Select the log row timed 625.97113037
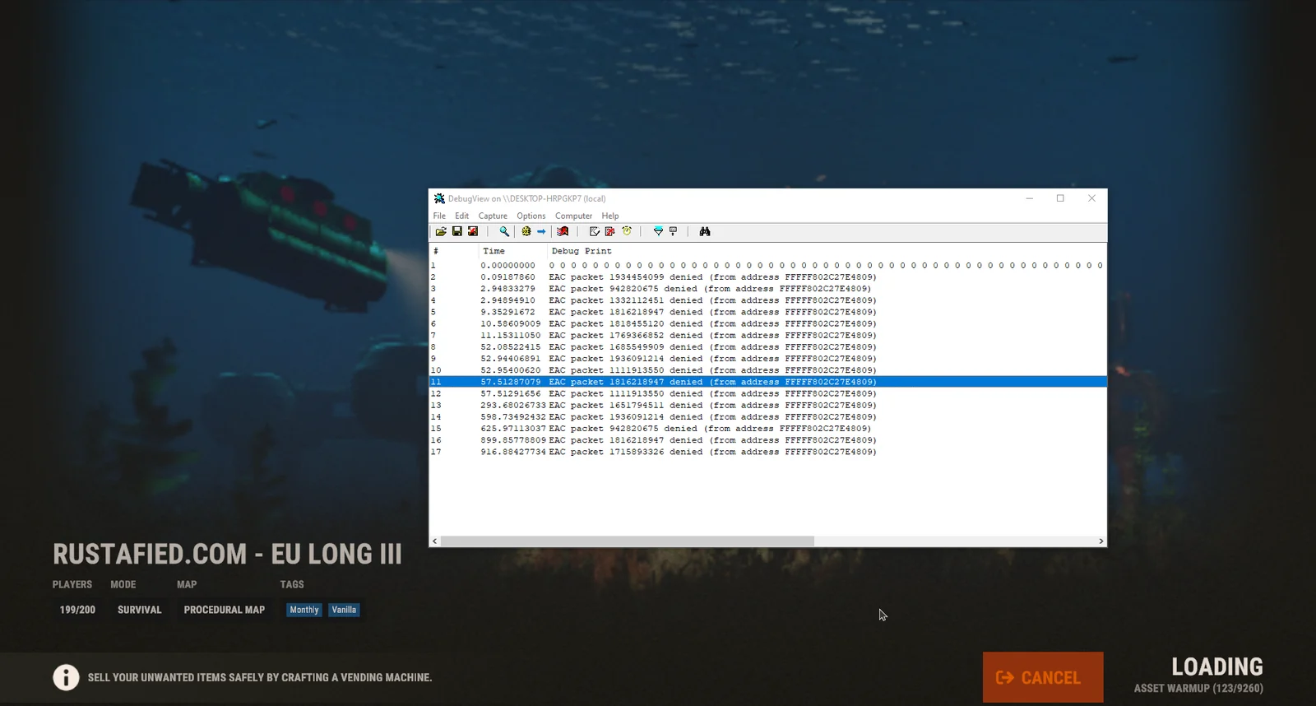1316x706 pixels. [768, 429]
